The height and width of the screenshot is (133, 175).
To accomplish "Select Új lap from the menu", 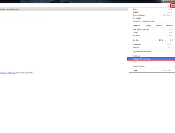I will click(x=135, y=9).
